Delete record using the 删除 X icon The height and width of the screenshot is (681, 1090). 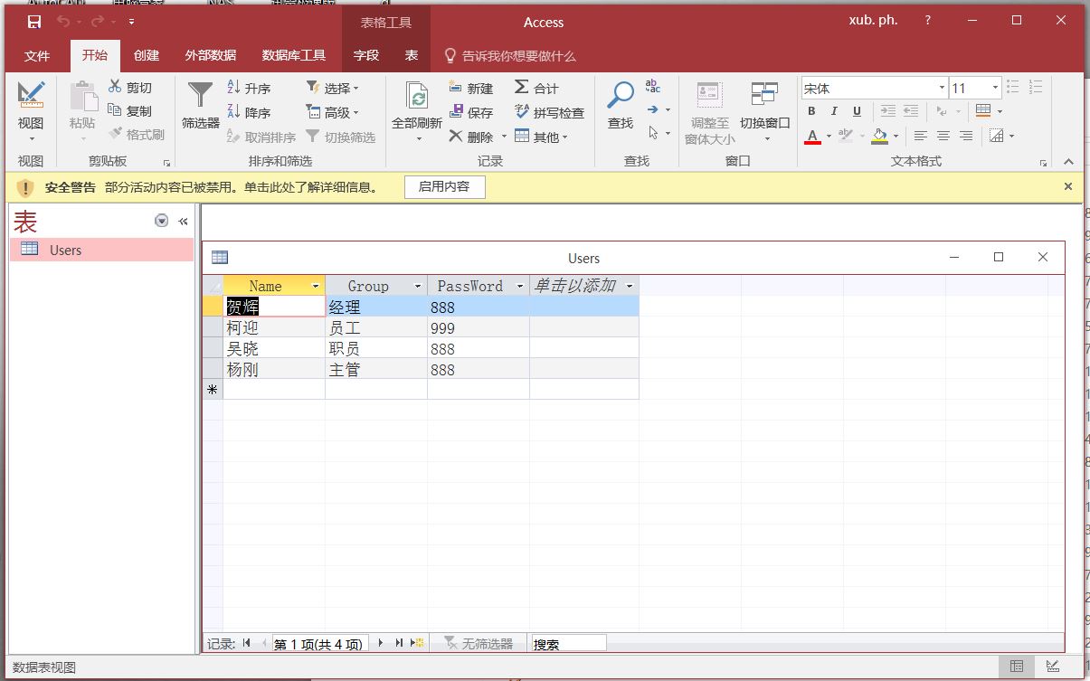tap(458, 137)
